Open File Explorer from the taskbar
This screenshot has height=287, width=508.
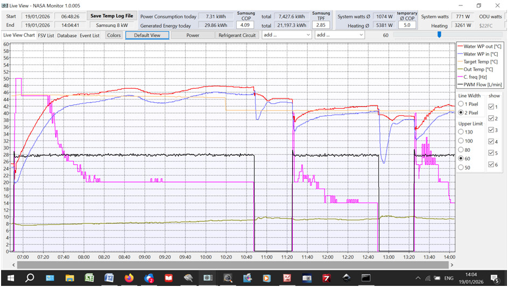[70, 278]
